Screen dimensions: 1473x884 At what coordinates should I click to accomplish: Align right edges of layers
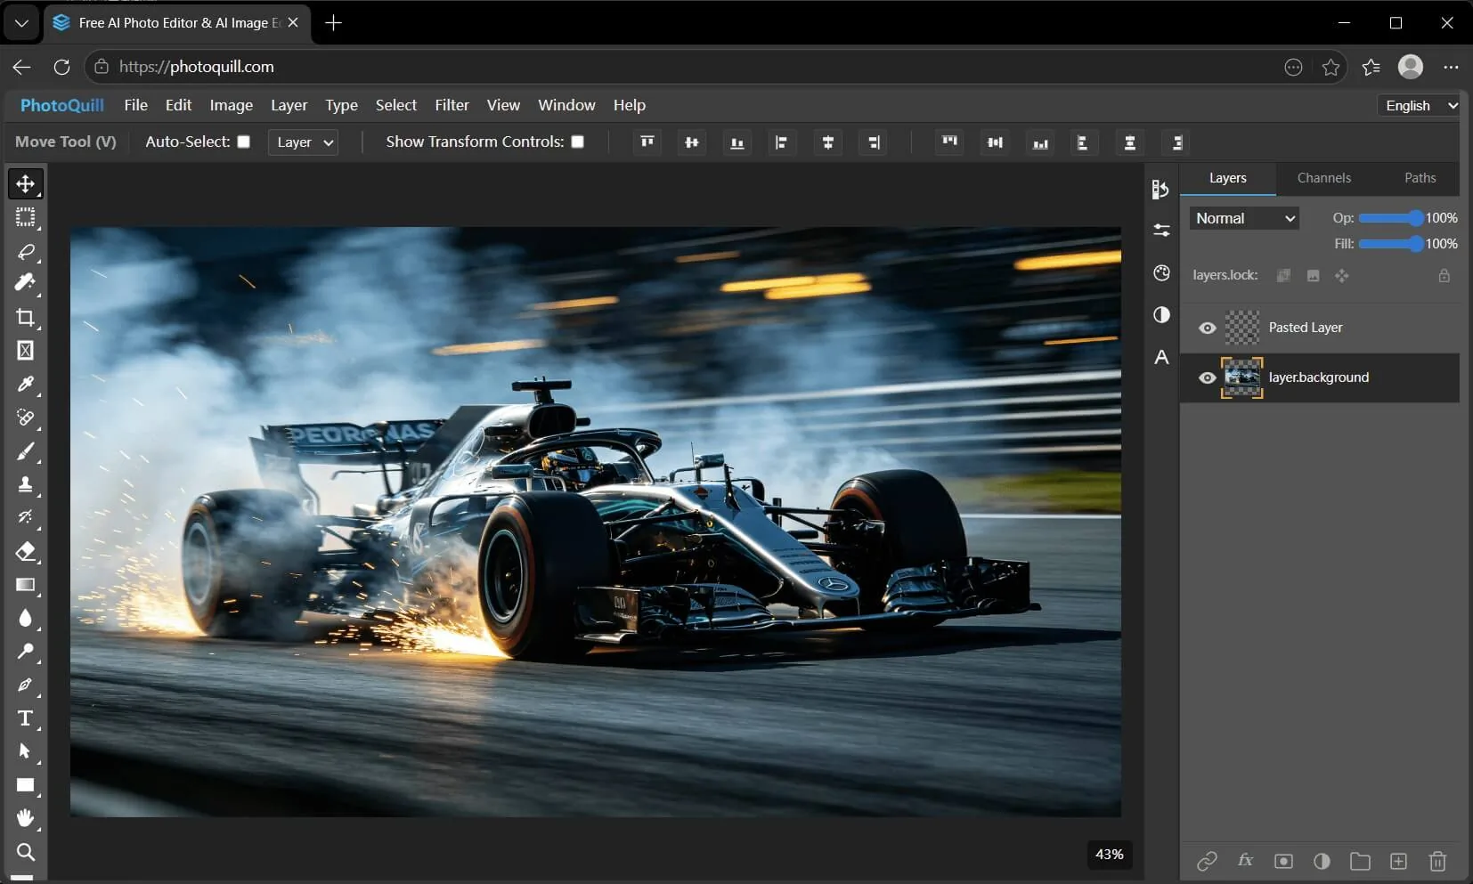(x=873, y=142)
